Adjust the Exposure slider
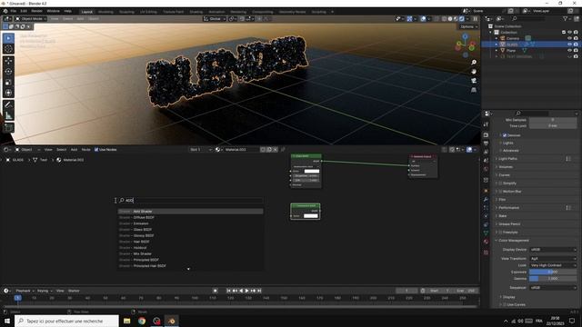The image size is (582, 327). tap(553, 272)
